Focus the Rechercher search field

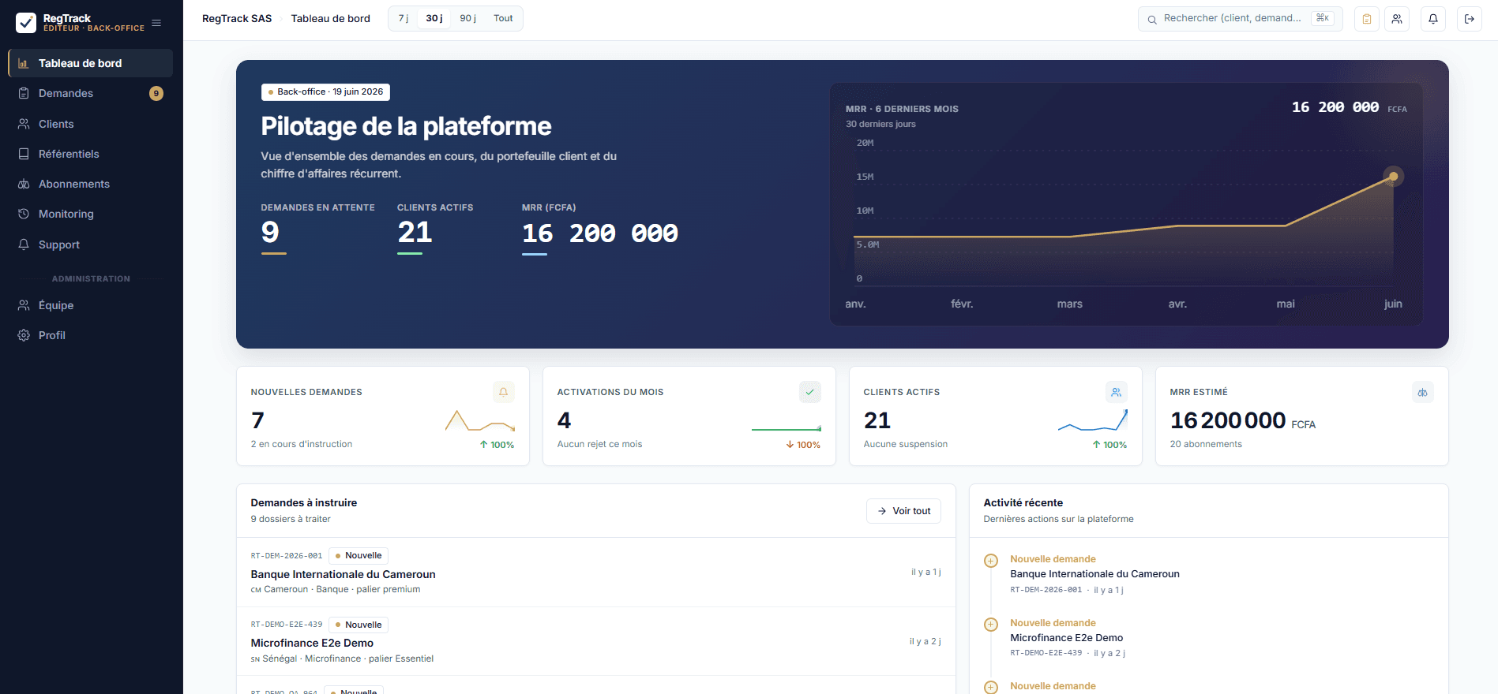click(x=1240, y=19)
